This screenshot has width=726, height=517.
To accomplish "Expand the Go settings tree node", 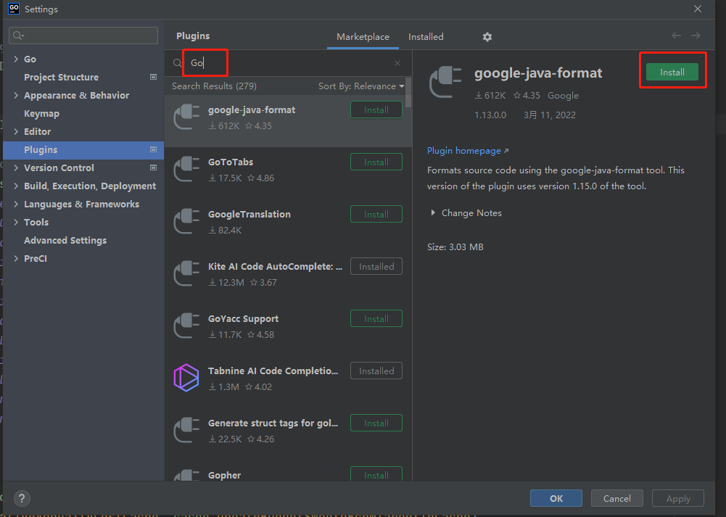I will click(x=16, y=59).
